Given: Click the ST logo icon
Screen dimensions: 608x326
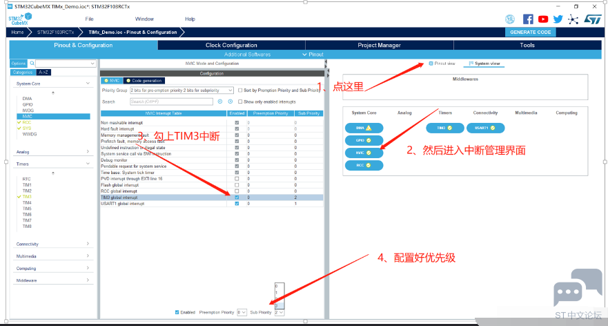Looking at the screenshot, I should coord(593,19).
